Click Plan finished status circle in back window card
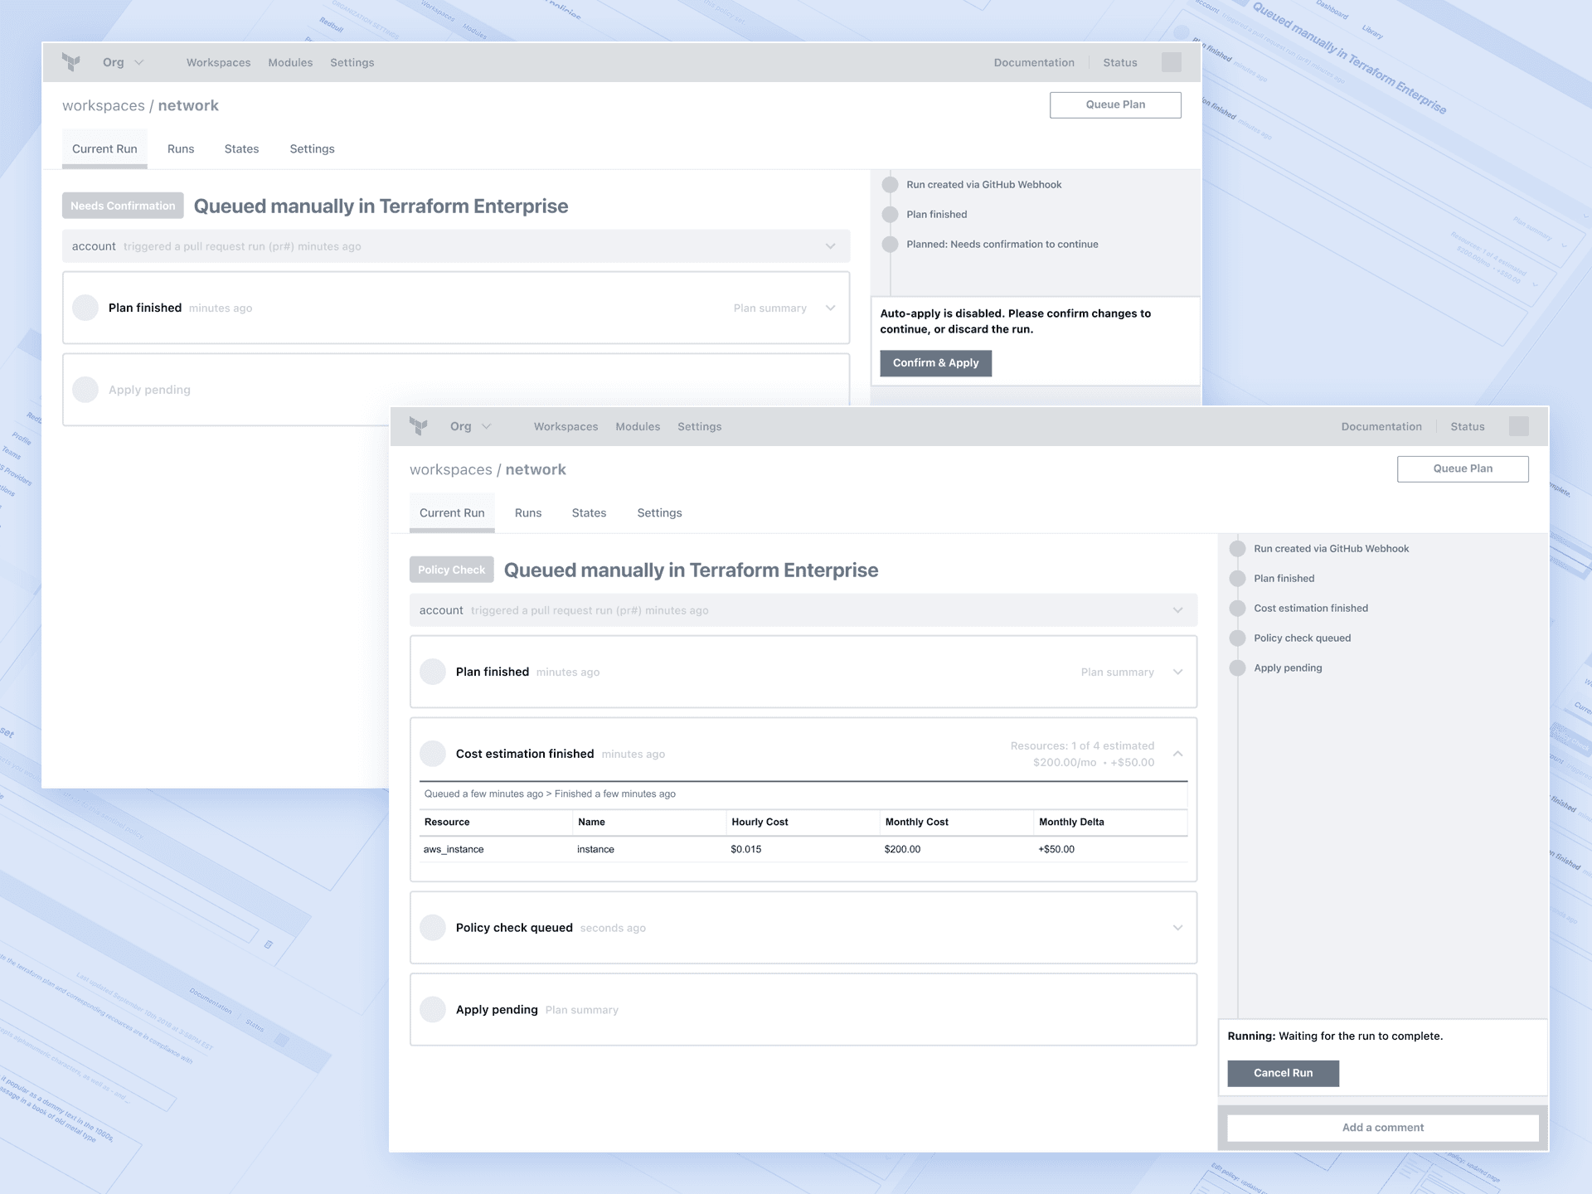 pos(85,308)
